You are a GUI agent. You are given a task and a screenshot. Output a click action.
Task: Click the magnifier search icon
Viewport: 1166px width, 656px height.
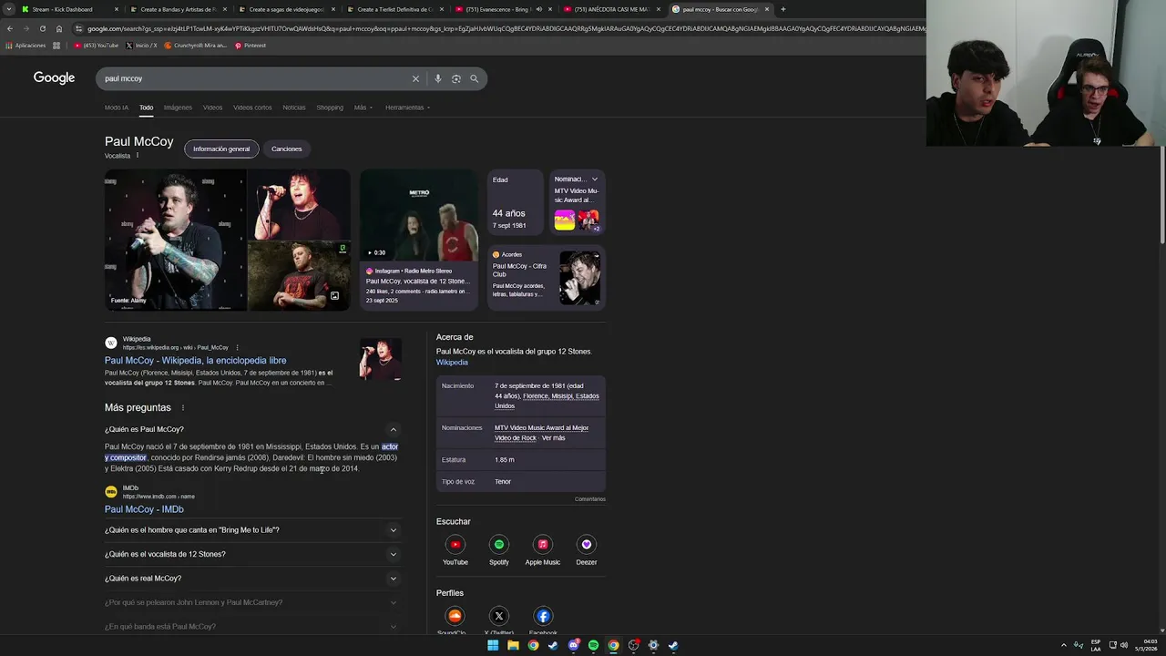point(474,78)
